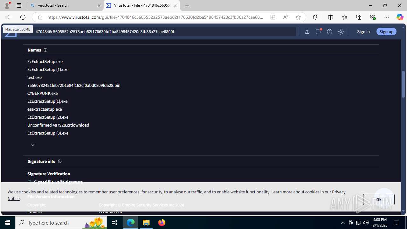This screenshot has width=407, height=229.
Task: Click the taskbar search box
Action: pyautogui.click(x=61, y=223)
